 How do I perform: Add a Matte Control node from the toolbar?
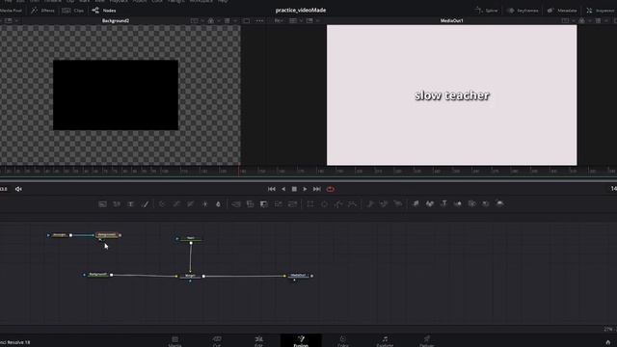pyautogui.click(x=264, y=203)
